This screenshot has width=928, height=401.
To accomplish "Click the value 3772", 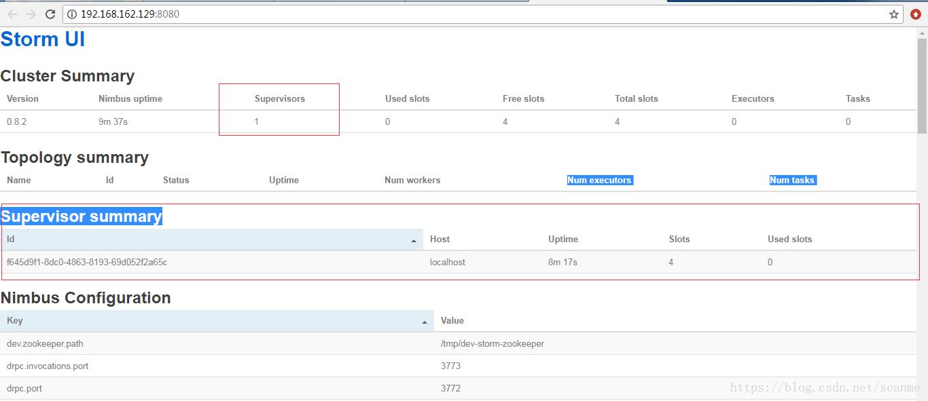I will 450,389.
